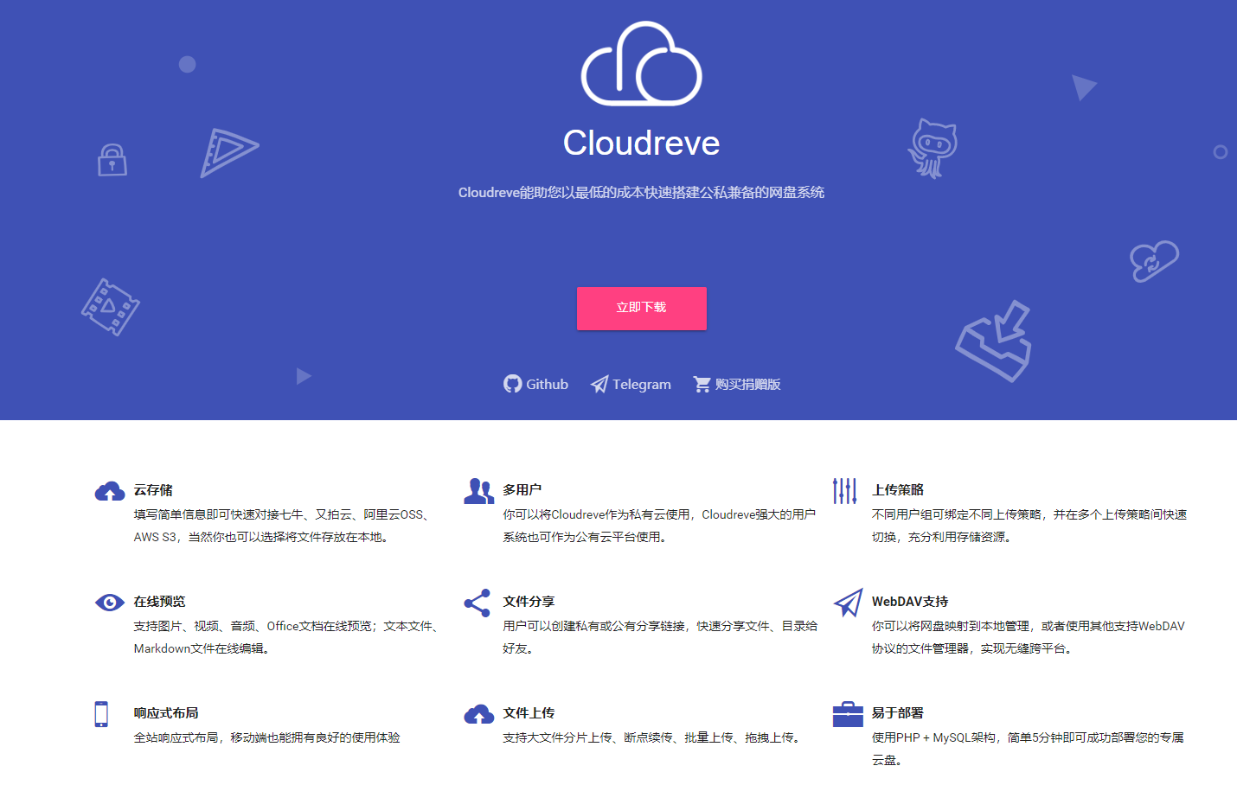Screen dimensions: 1237x785
Task: Click the briefcase icon next to 易于部署
Action: (x=849, y=714)
